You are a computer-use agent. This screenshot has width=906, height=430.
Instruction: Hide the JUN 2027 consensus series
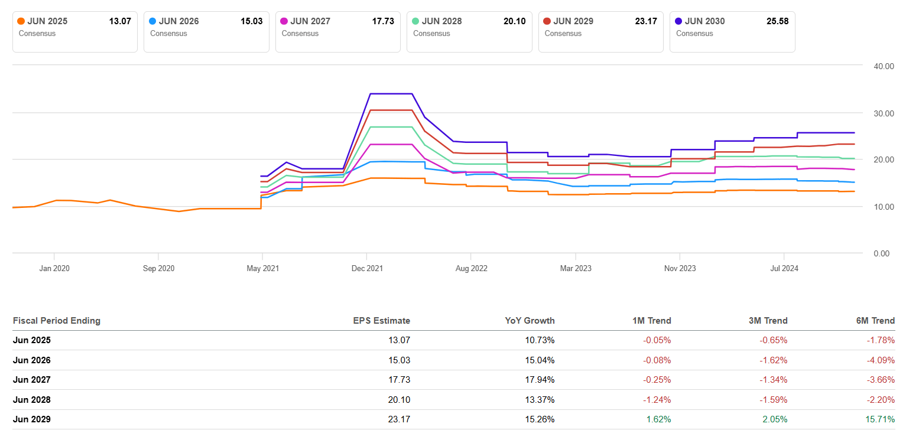(338, 32)
